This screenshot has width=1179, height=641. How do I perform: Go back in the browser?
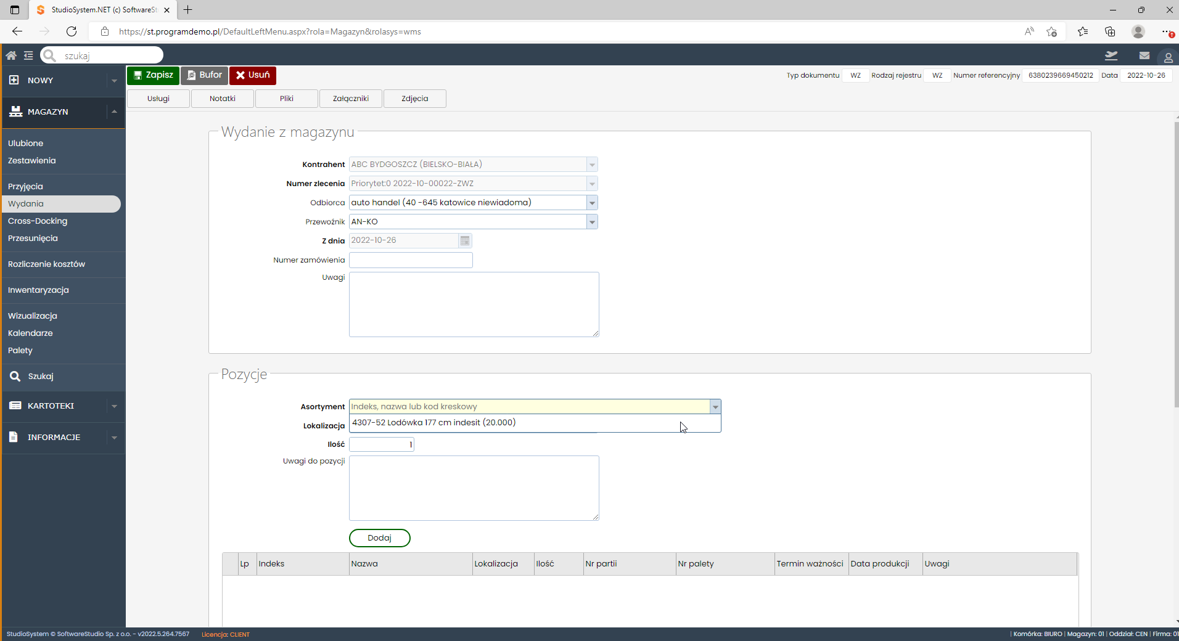click(17, 31)
